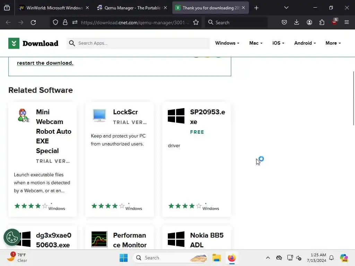Show site security padlock info
Image resolution: width=355 pixels, height=266 pixels.
pyautogui.click(x=65, y=23)
